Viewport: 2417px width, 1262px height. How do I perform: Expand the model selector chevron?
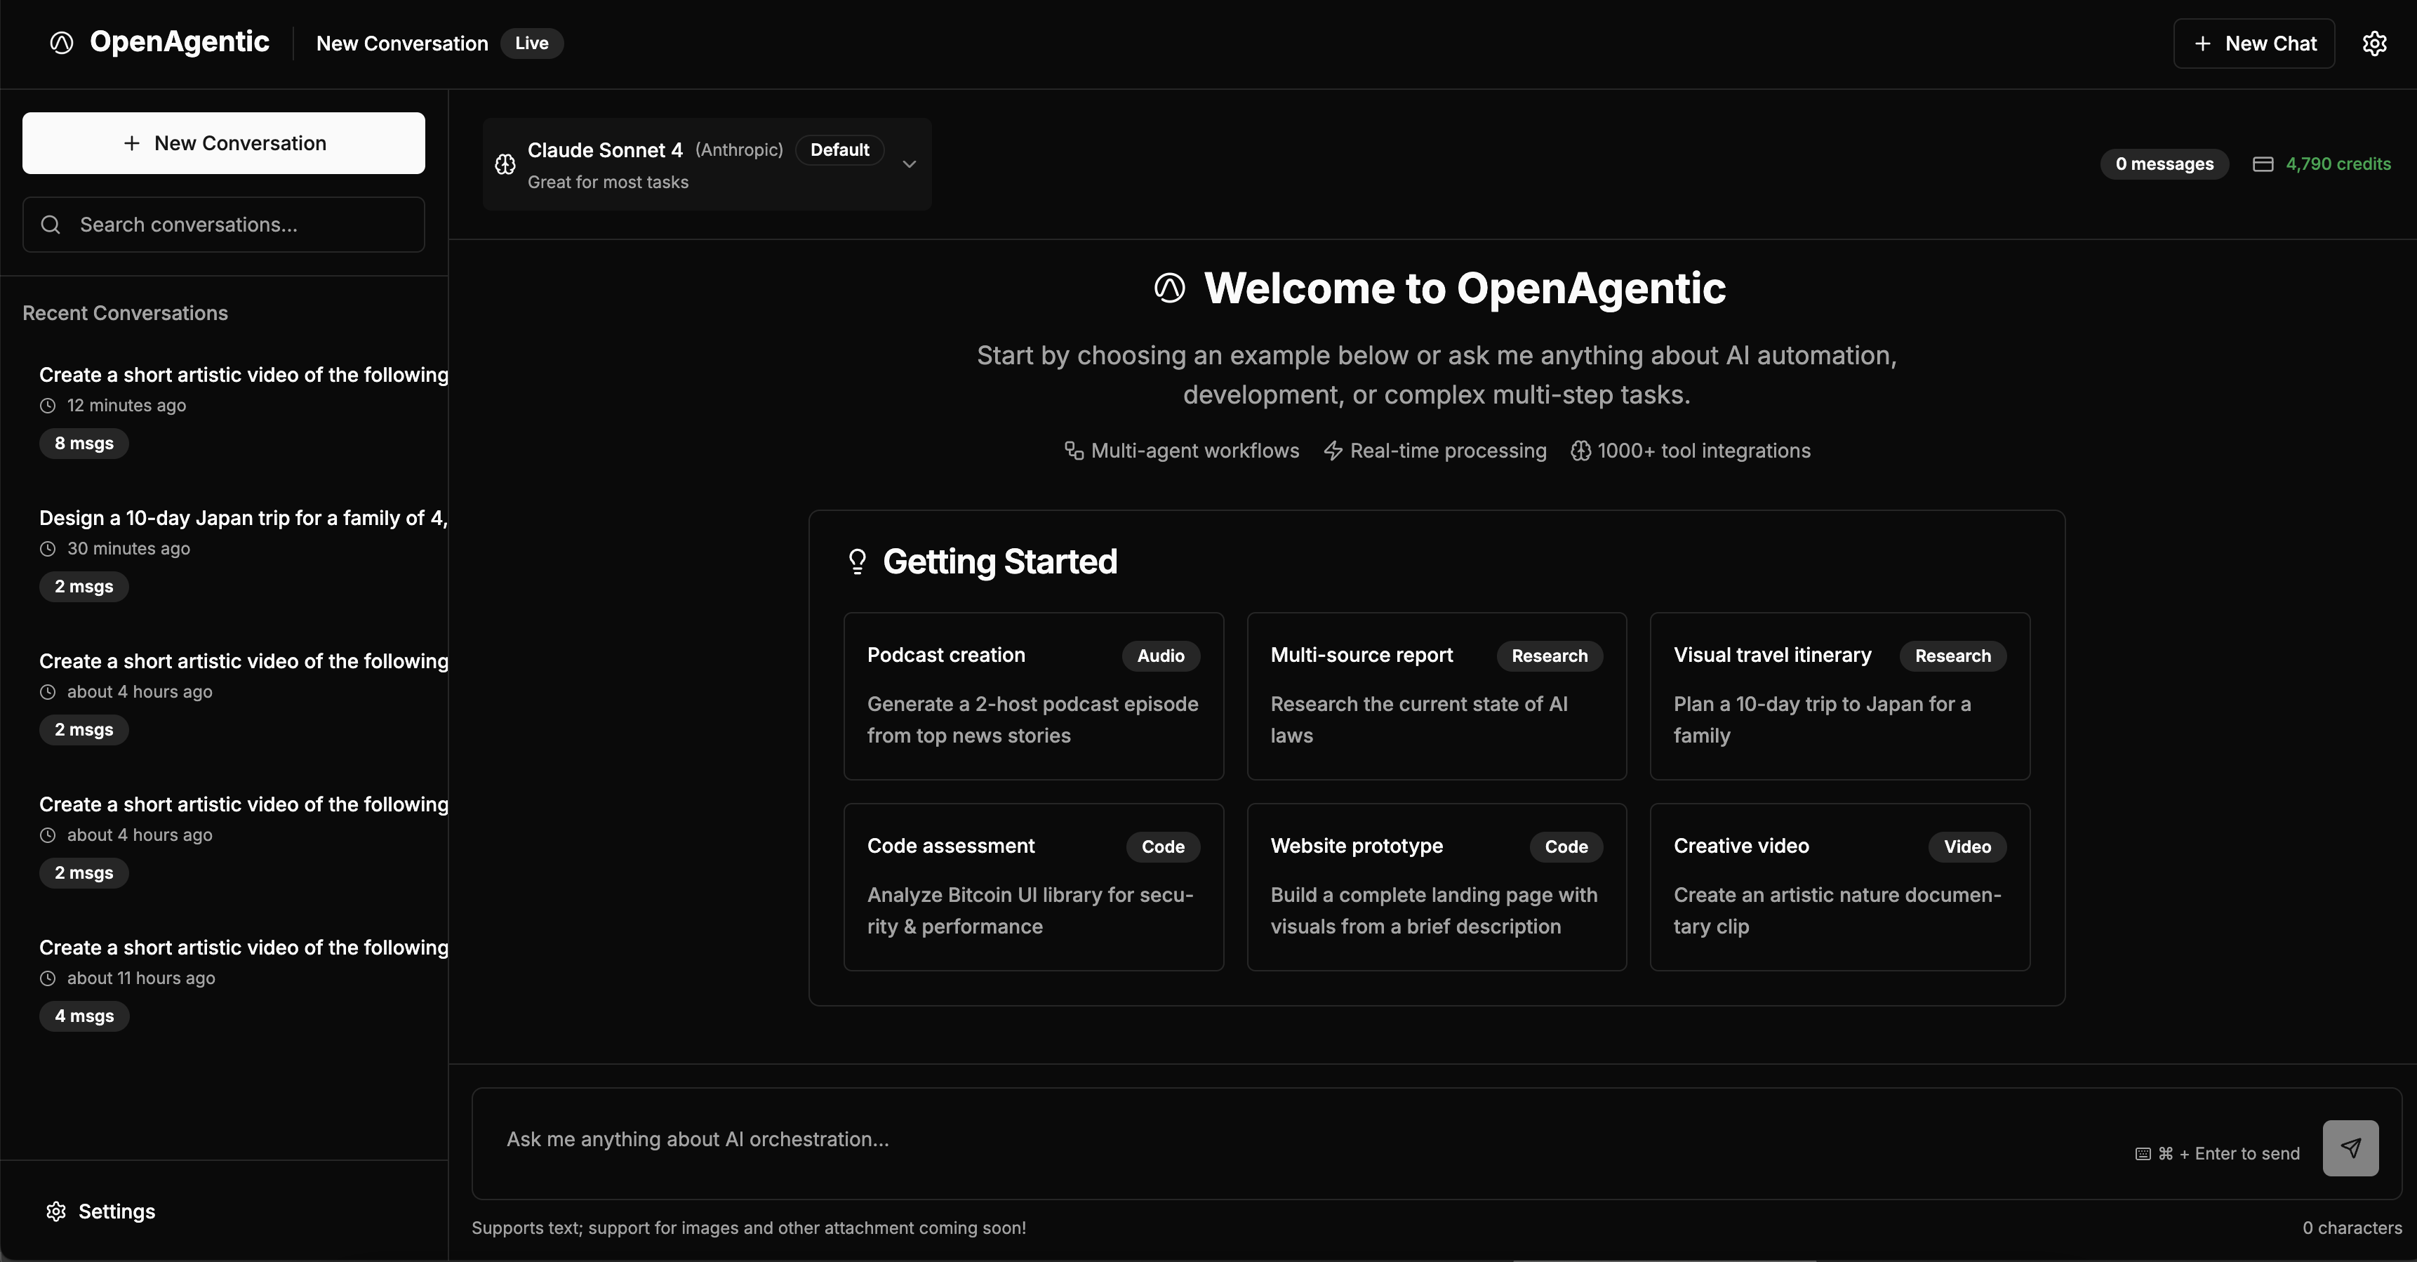pyautogui.click(x=908, y=164)
